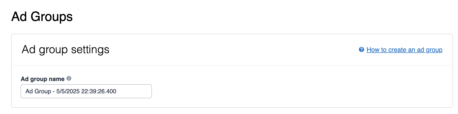
Task: Click the 'Ad group name' field label
Action: coord(42,79)
